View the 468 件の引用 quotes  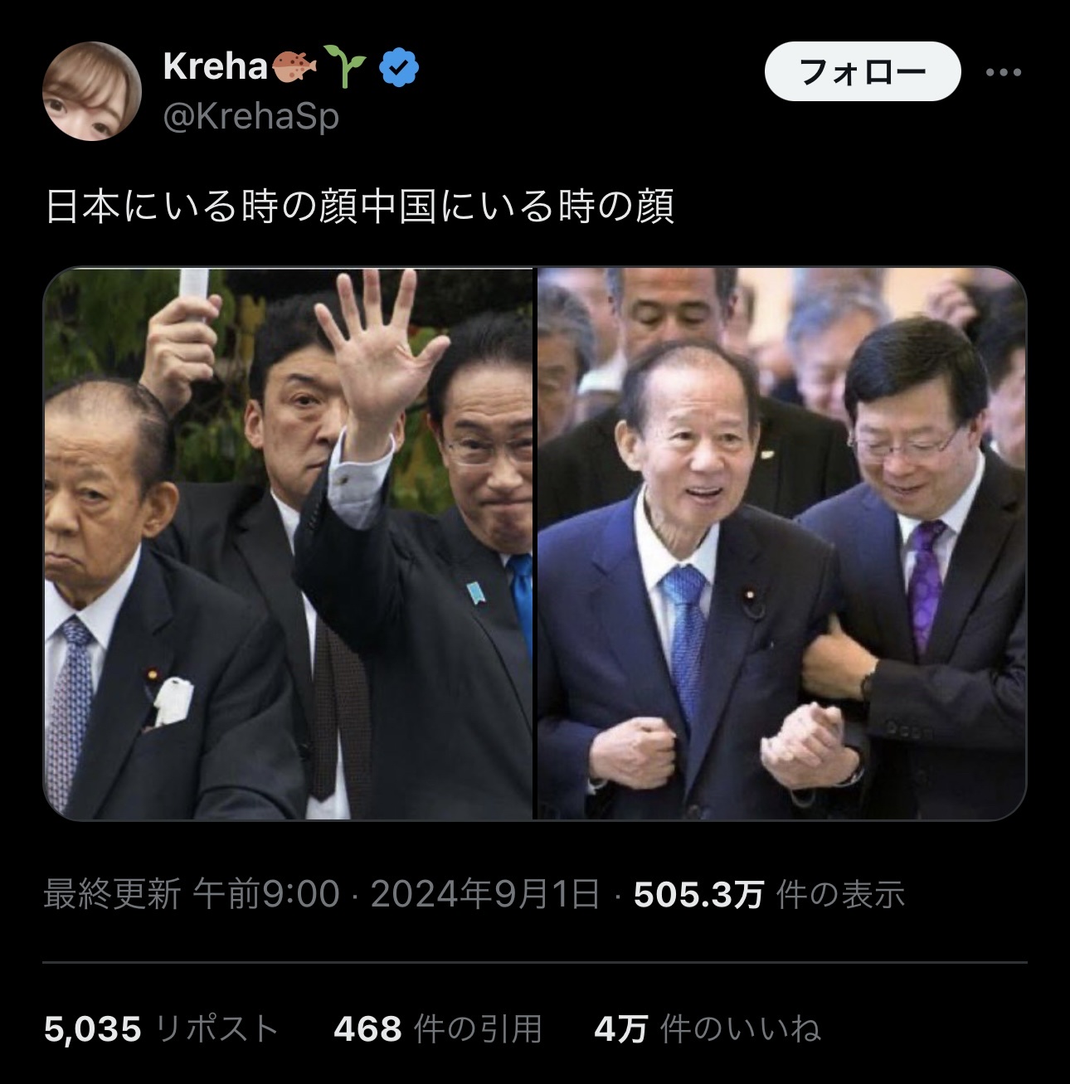click(438, 1029)
